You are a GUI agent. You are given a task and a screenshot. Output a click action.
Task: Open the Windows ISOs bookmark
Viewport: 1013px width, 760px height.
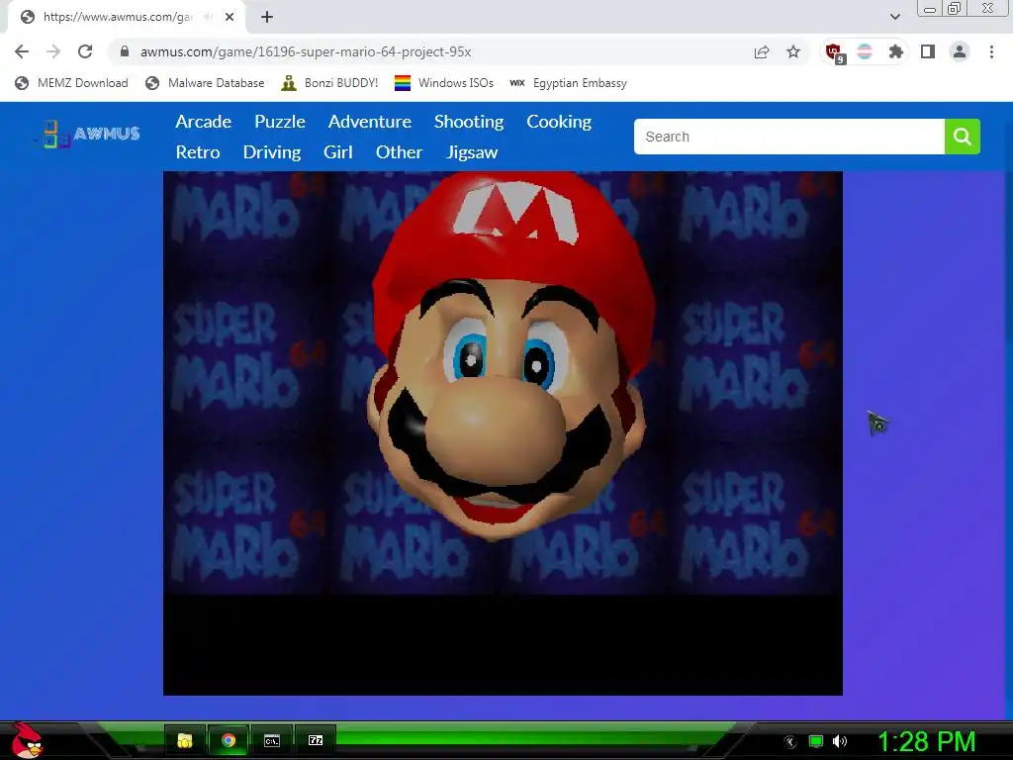coord(444,83)
